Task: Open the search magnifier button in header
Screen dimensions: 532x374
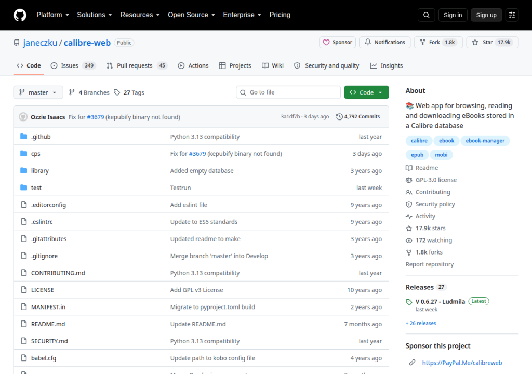Action: (426, 15)
